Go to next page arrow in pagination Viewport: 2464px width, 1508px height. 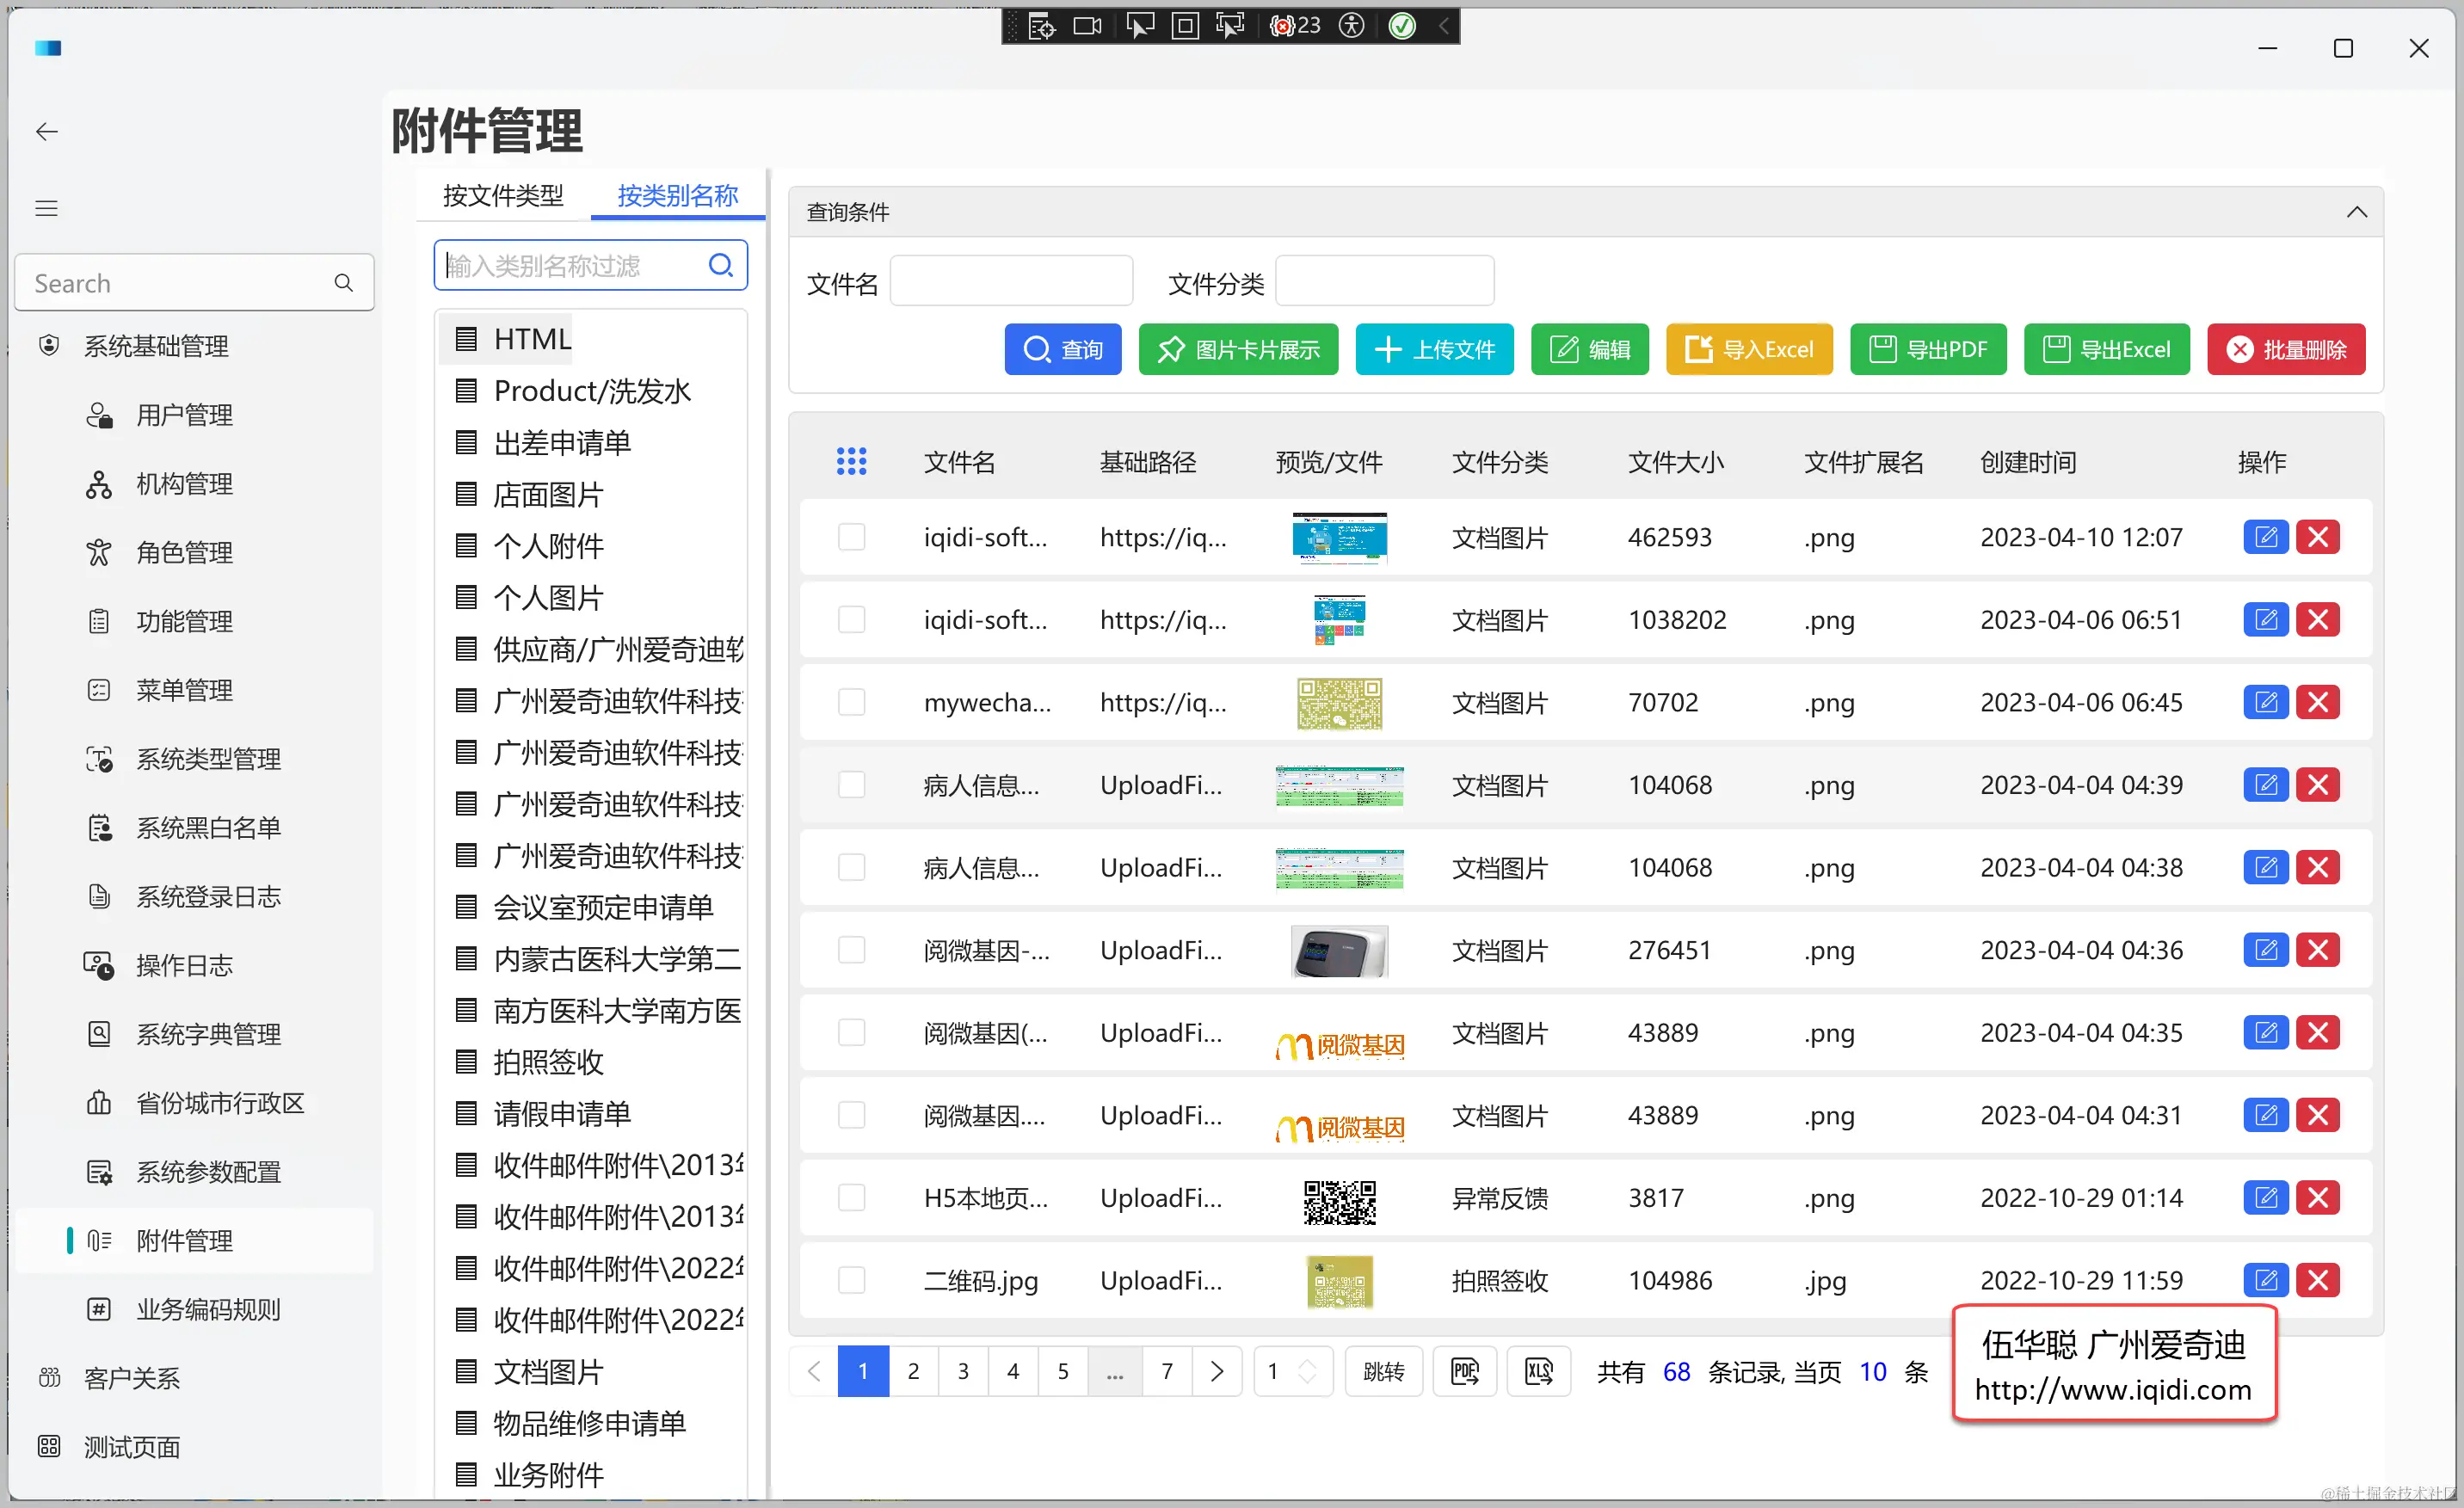[1216, 1371]
